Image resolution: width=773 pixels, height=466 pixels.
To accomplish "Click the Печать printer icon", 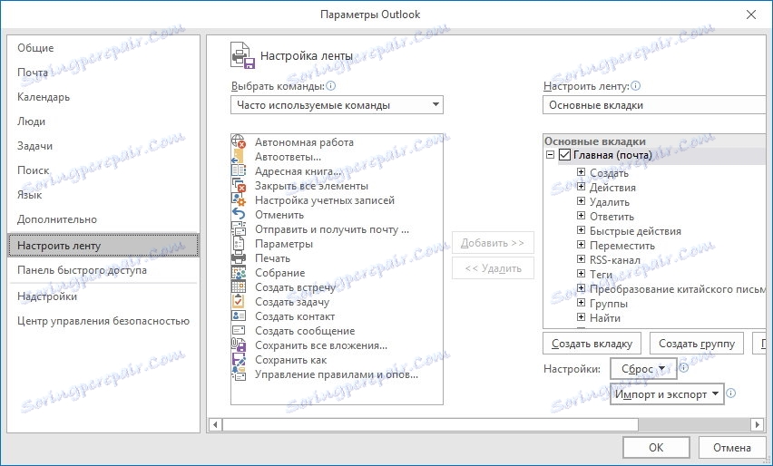I will pos(239,258).
